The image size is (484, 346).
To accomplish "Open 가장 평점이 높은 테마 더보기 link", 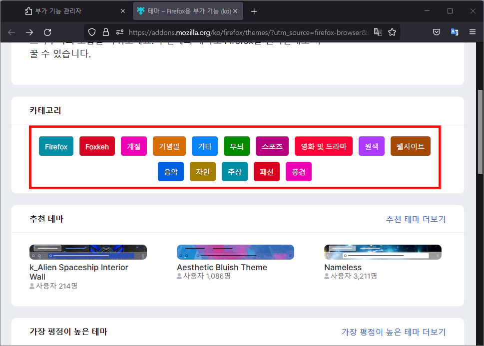I will tap(394, 332).
